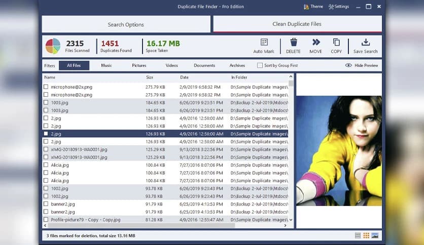424x245 pixels.
Task: Enable the Sort by Group First checkbox
Action: tap(260, 65)
